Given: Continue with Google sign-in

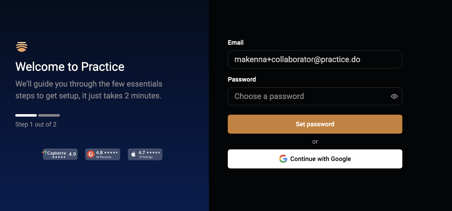Looking at the screenshot, I should pos(315,159).
